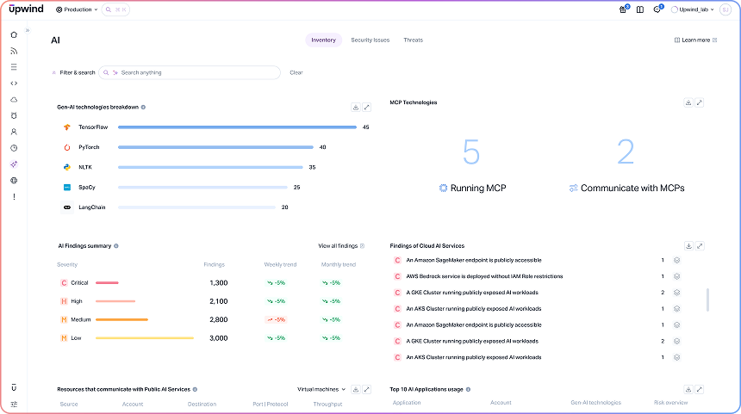Image resolution: width=741 pixels, height=414 pixels.
Task: Expand MCP Technologies widget
Action: click(x=700, y=102)
